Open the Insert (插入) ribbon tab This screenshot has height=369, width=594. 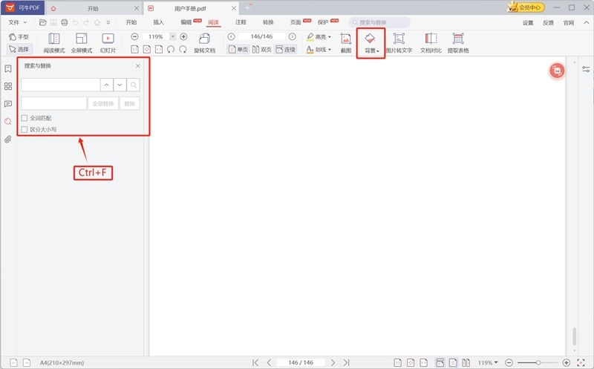coord(158,22)
